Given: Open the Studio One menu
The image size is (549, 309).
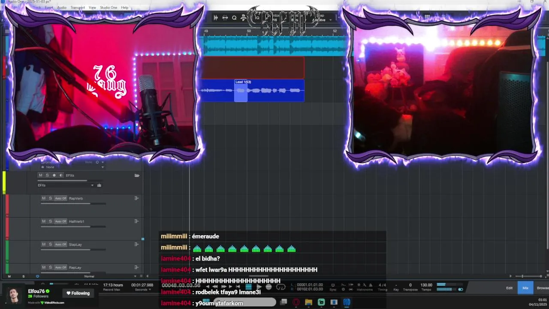Looking at the screenshot, I should pos(109,7).
